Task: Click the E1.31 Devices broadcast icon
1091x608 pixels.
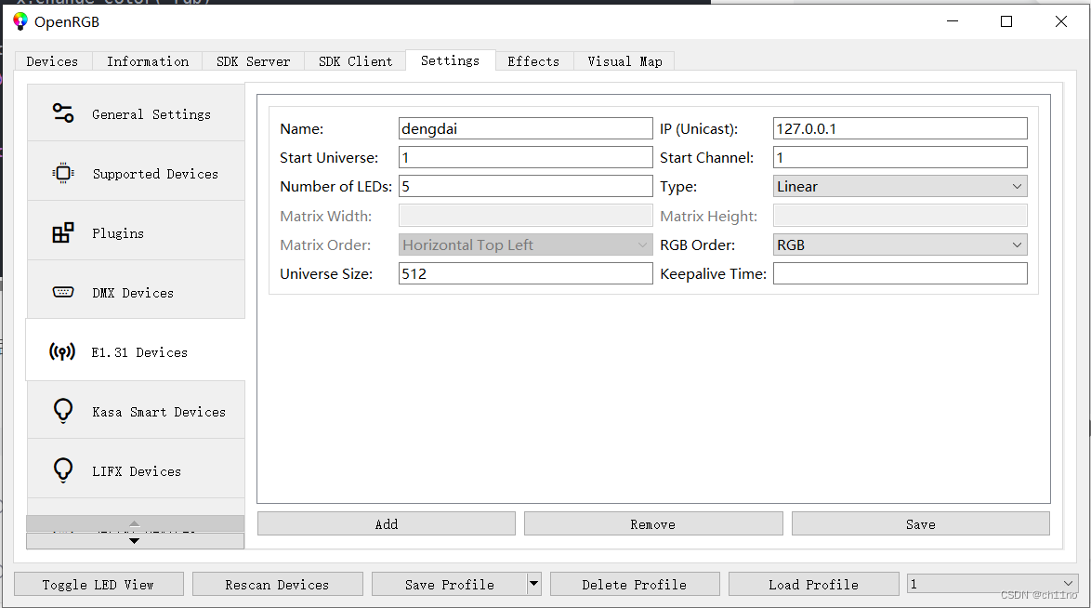Action: [x=62, y=351]
